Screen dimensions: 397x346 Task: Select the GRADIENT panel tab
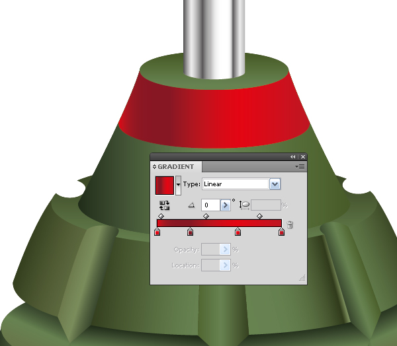click(176, 167)
